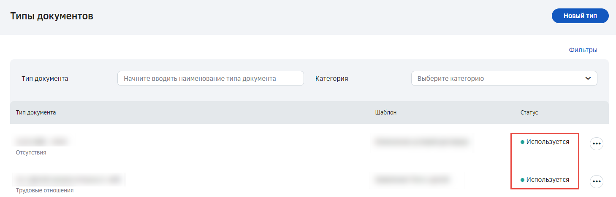Viewport: 616px width, 197px height.
Task: Click the green status dot in Отсутствия row
Action: tap(522, 142)
